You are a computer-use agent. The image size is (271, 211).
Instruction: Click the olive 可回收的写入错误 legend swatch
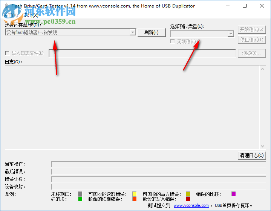tap(188, 194)
